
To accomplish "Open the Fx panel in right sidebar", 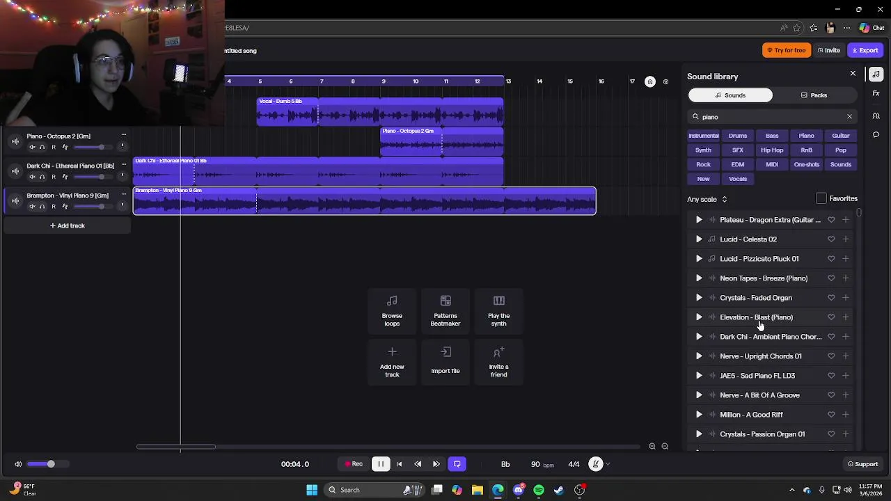I will pos(876,93).
